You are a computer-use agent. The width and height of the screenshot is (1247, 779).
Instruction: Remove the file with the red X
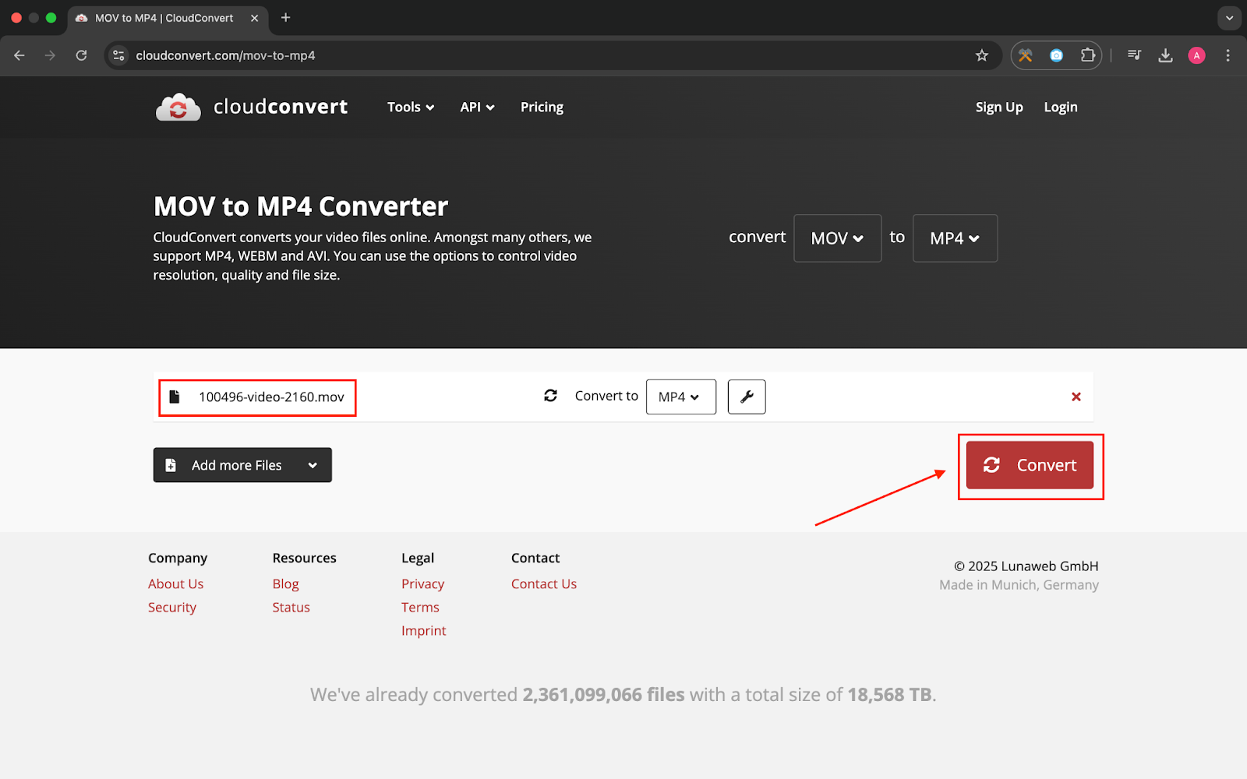(x=1076, y=397)
